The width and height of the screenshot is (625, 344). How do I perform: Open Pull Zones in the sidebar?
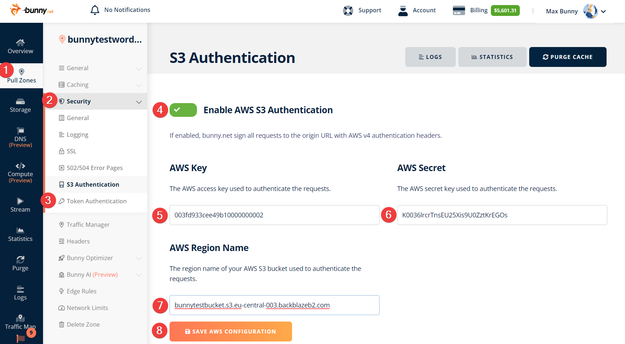click(21, 76)
